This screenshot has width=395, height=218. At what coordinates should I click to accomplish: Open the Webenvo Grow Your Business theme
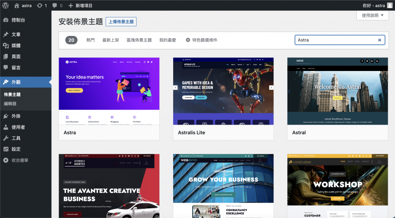pyautogui.click(x=223, y=186)
